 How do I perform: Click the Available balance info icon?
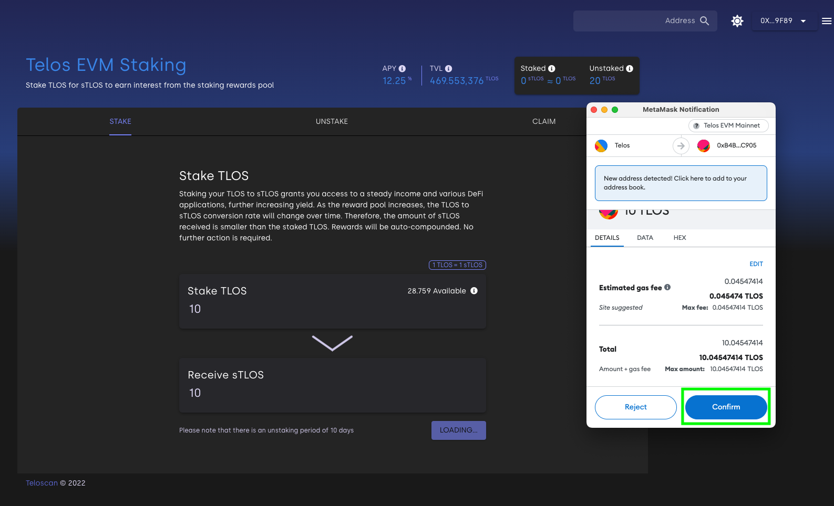pyautogui.click(x=474, y=291)
